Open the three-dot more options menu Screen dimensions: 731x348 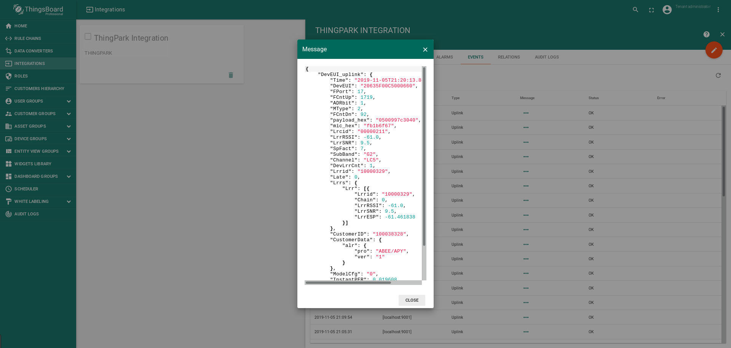click(718, 10)
